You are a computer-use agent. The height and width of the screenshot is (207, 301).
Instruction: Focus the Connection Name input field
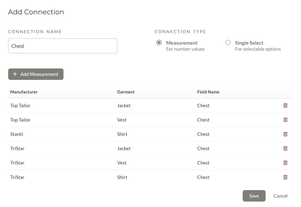[x=63, y=46]
